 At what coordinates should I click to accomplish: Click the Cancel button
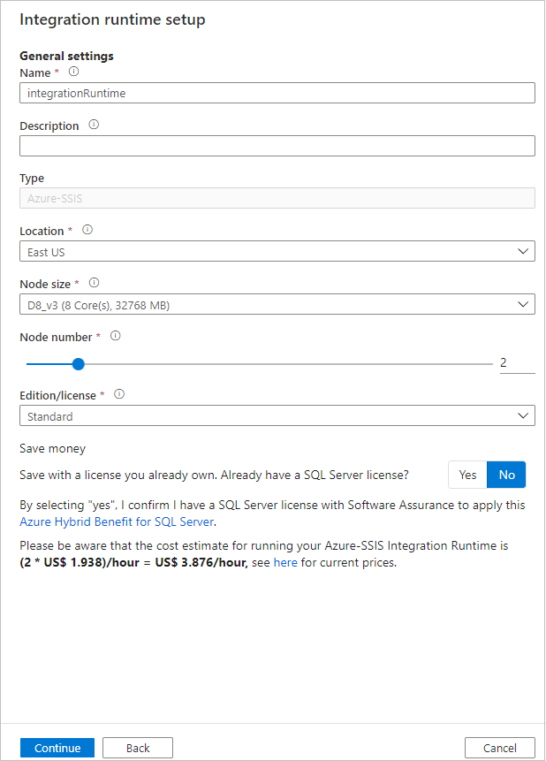coord(499,747)
